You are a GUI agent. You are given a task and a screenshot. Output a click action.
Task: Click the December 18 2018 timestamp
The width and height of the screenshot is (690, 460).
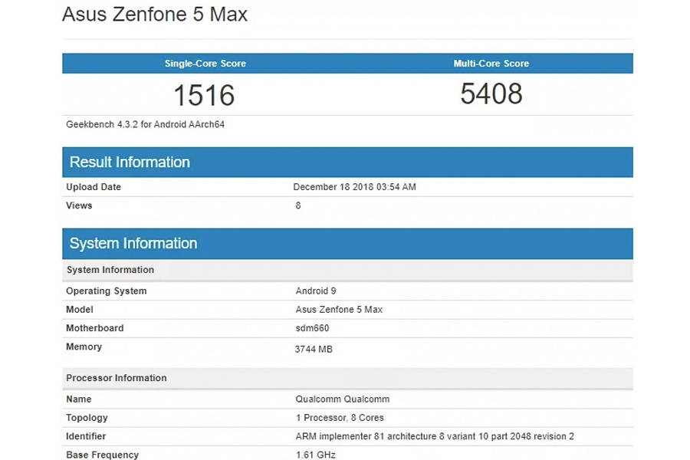(349, 186)
